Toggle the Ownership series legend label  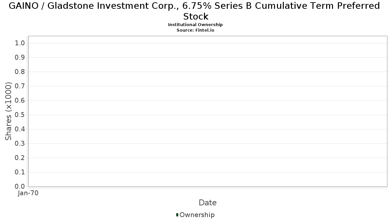click(197, 215)
